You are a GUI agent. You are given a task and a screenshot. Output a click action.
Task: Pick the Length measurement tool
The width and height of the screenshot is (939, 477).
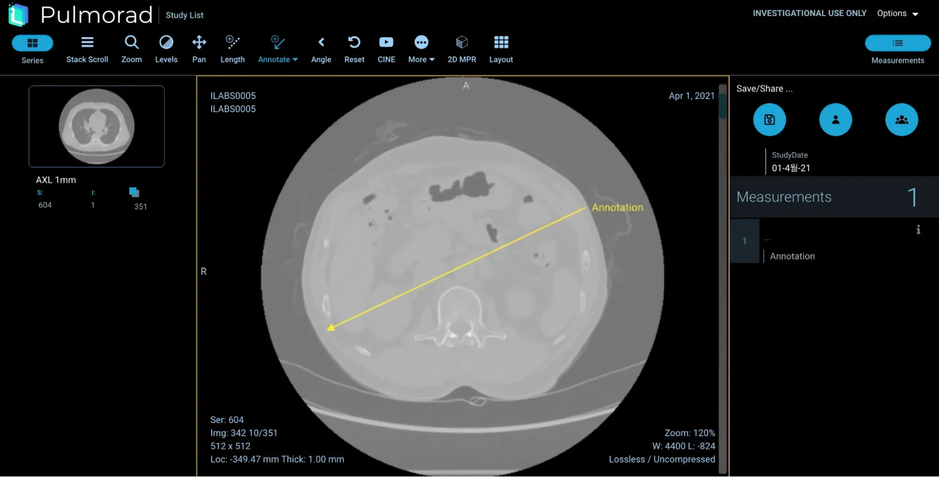[x=233, y=49]
